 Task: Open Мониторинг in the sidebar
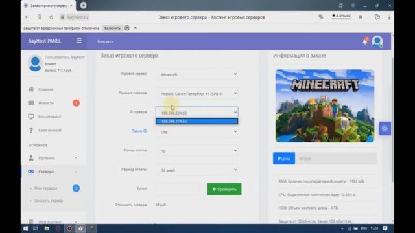click(x=50, y=116)
